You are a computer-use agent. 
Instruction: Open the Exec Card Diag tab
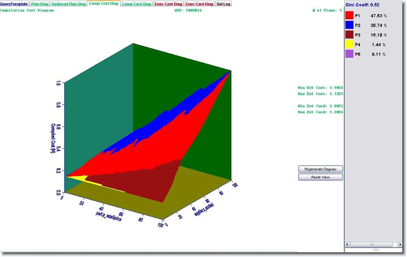coord(200,4)
